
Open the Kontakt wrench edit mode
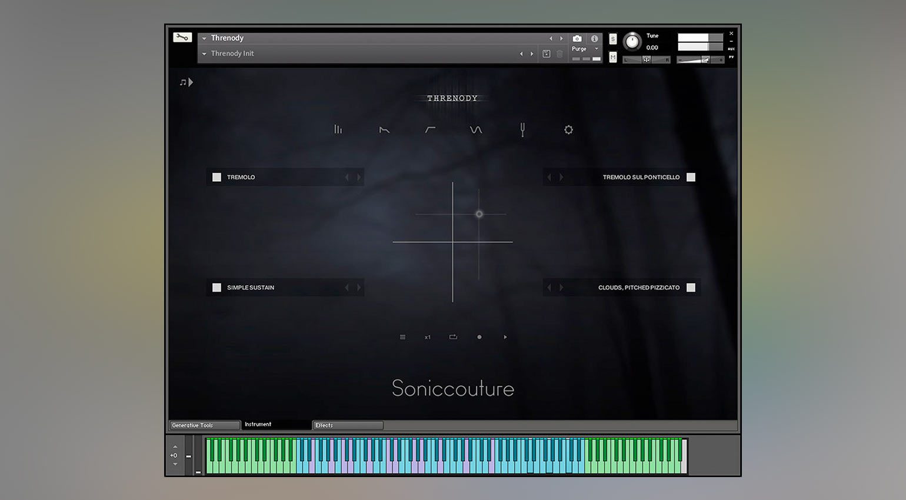pos(182,38)
